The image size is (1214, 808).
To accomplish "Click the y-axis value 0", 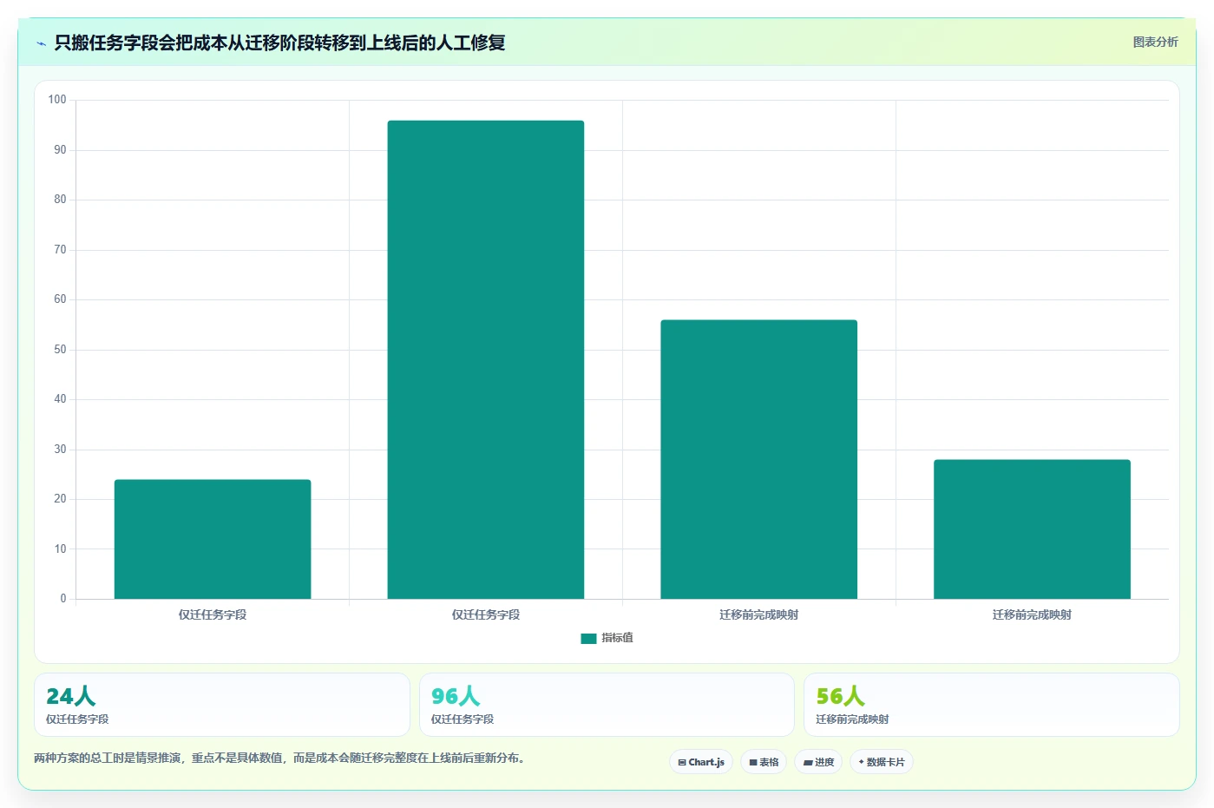I will point(63,599).
